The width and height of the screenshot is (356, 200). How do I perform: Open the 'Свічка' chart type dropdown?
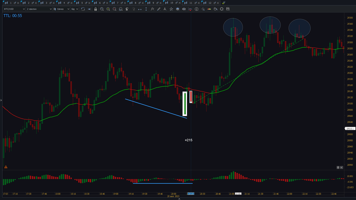[x=62, y=9]
